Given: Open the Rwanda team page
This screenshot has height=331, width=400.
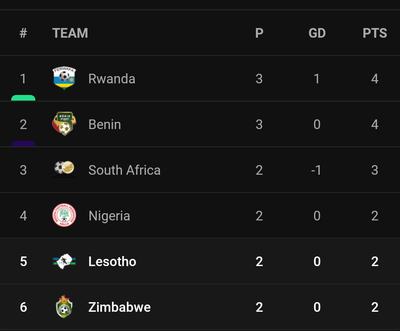Looking at the screenshot, I should [x=112, y=79].
